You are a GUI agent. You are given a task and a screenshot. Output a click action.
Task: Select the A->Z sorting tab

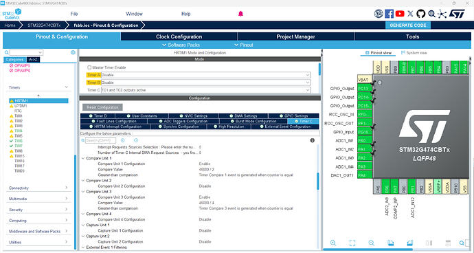point(33,60)
